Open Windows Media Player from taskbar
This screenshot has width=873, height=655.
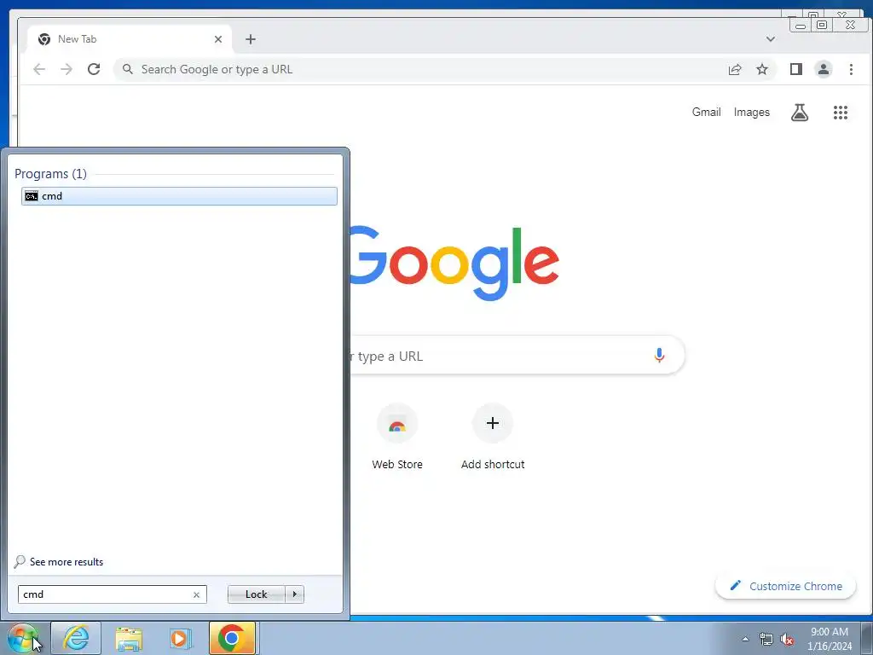coord(181,638)
